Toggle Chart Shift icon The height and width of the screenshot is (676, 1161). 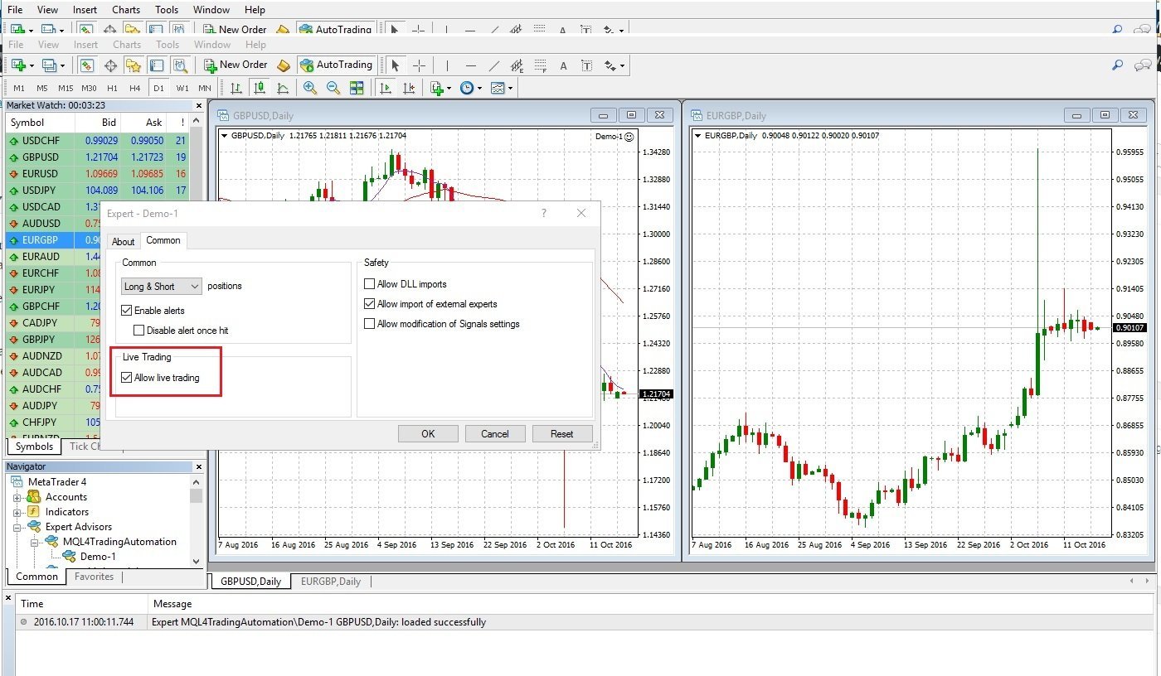point(409,88)
